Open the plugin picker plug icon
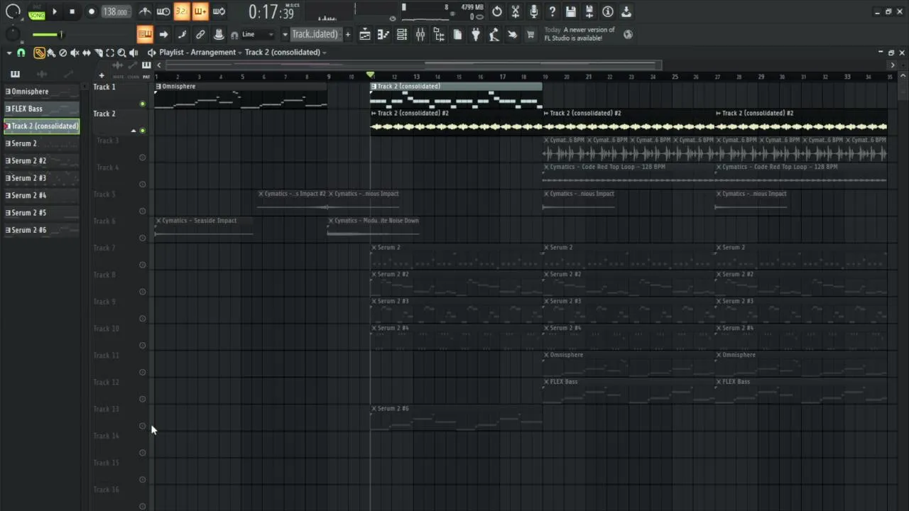The width and height of the screenshot is (909, 511). coord(476,34)
